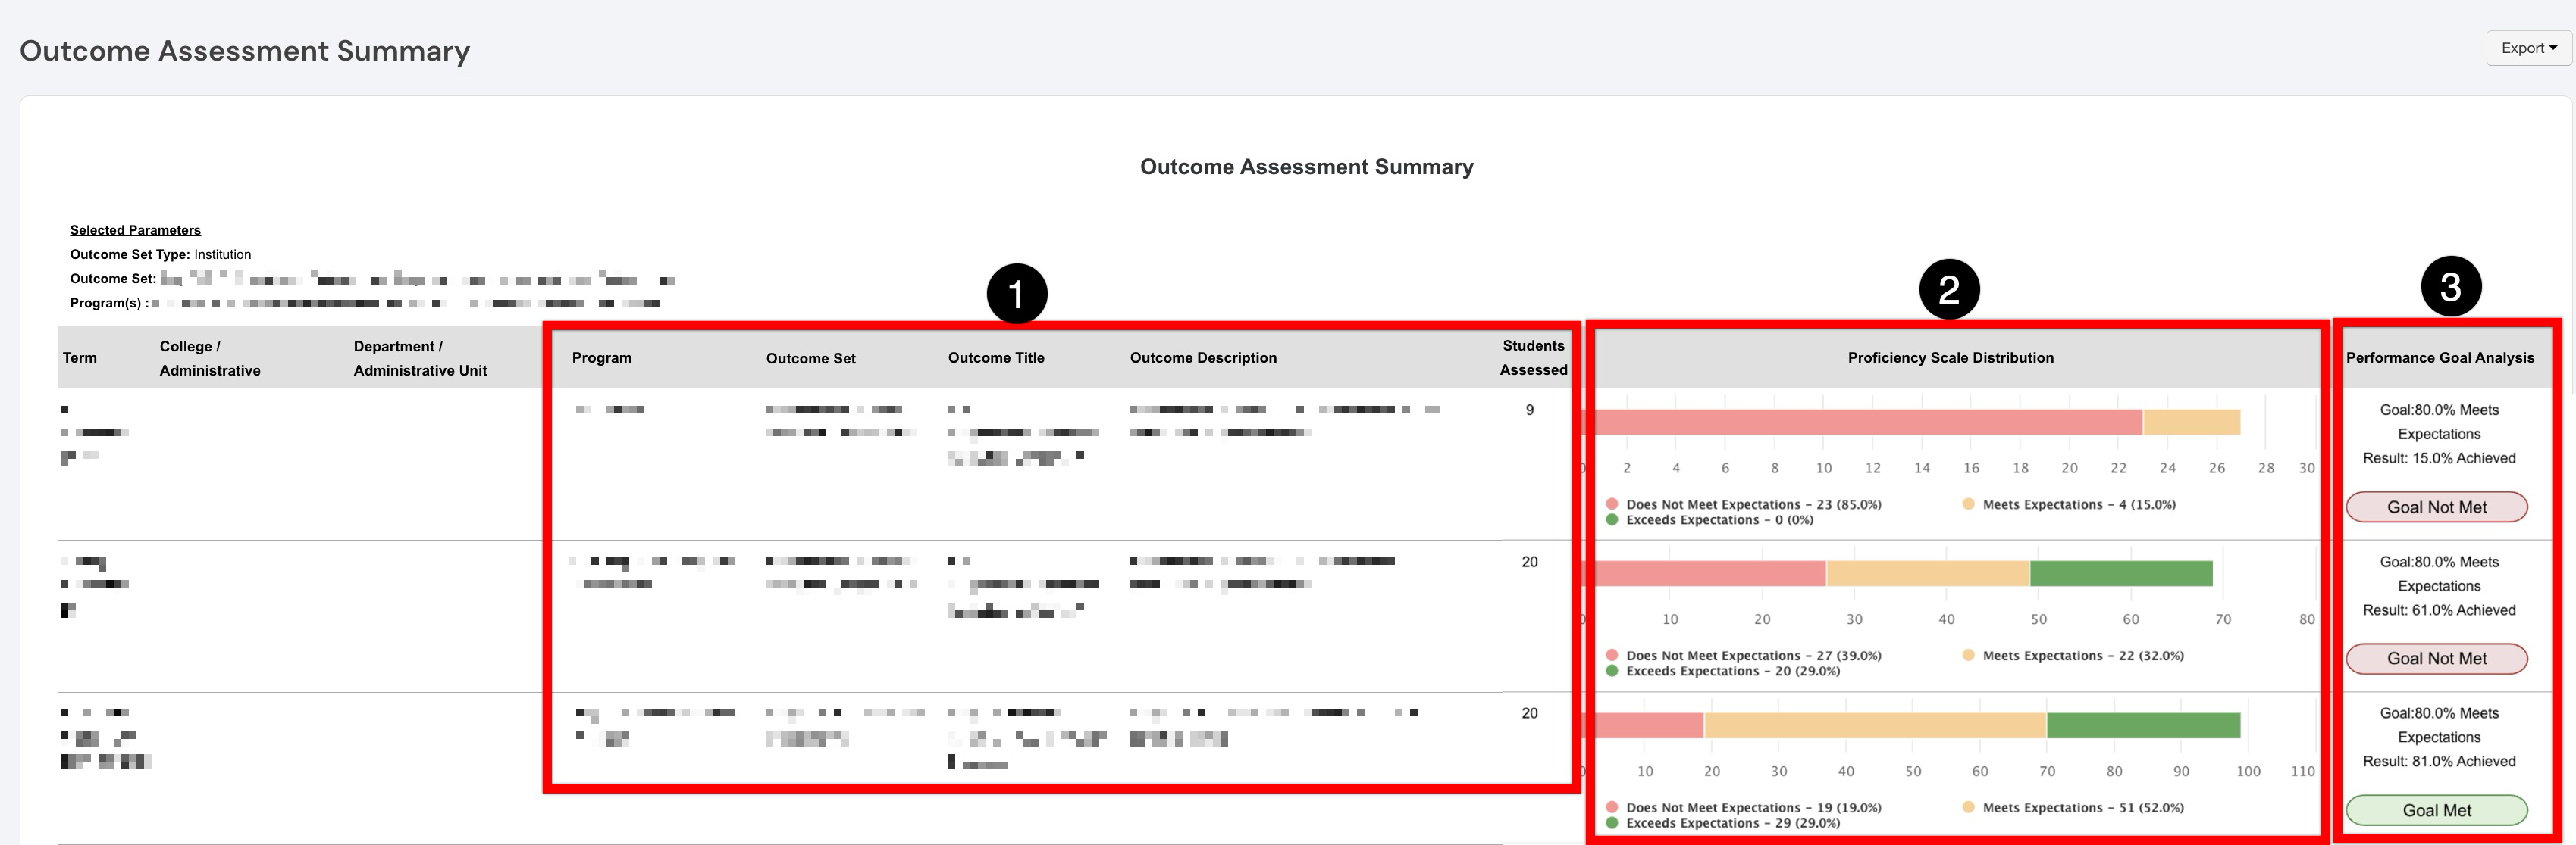Click the Term column header
This screenshot has height=845, width=2576.
coord(80,357)
